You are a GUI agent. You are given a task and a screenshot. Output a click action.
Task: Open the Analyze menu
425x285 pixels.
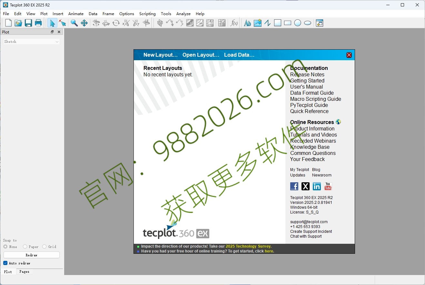click(183, 14)
